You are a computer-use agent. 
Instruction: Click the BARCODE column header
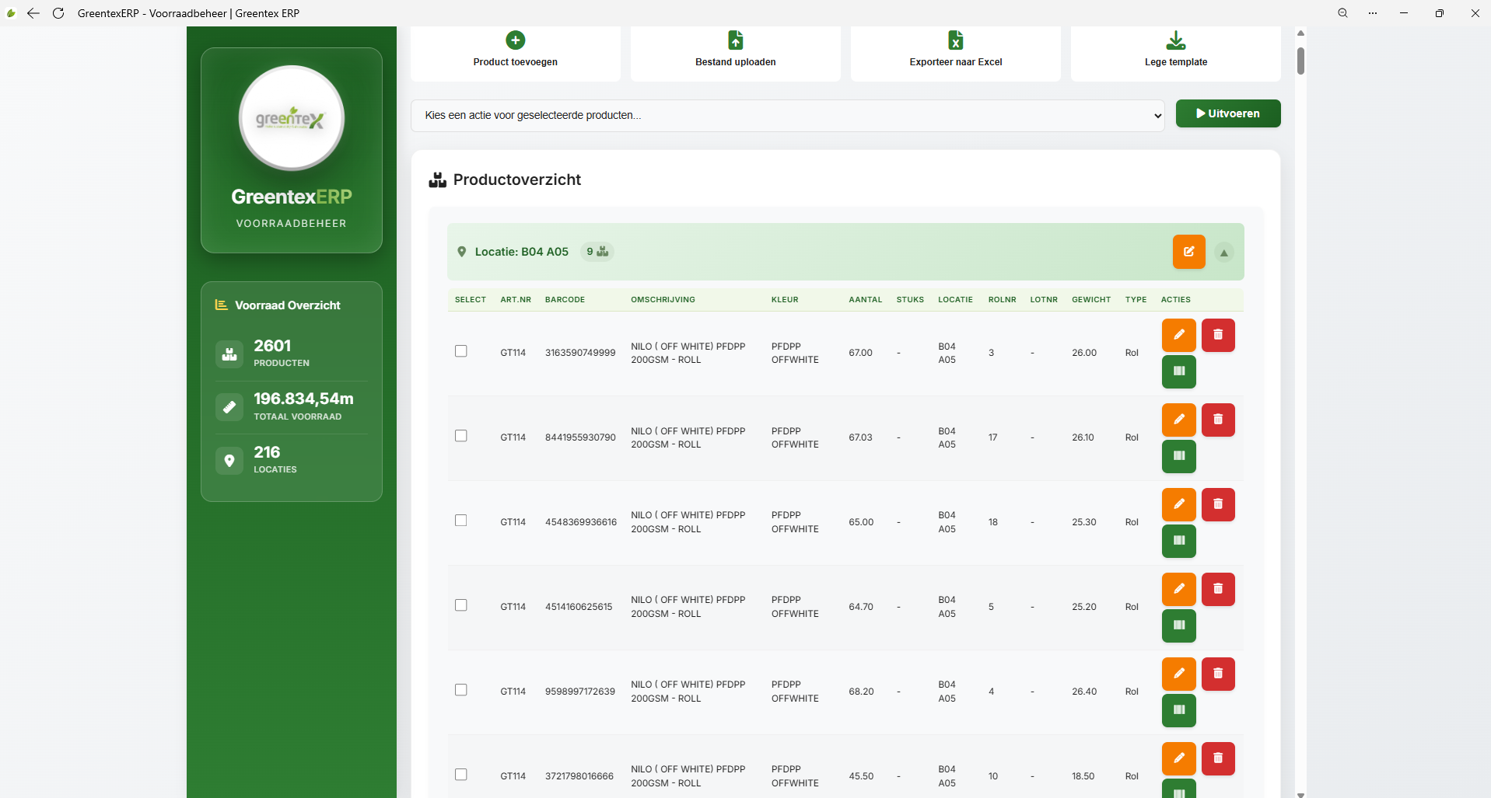click(x=565, y=300)
